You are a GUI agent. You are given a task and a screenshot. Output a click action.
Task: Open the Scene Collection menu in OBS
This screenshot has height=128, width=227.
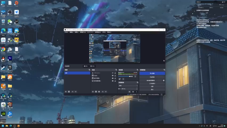tap(98, 32)
